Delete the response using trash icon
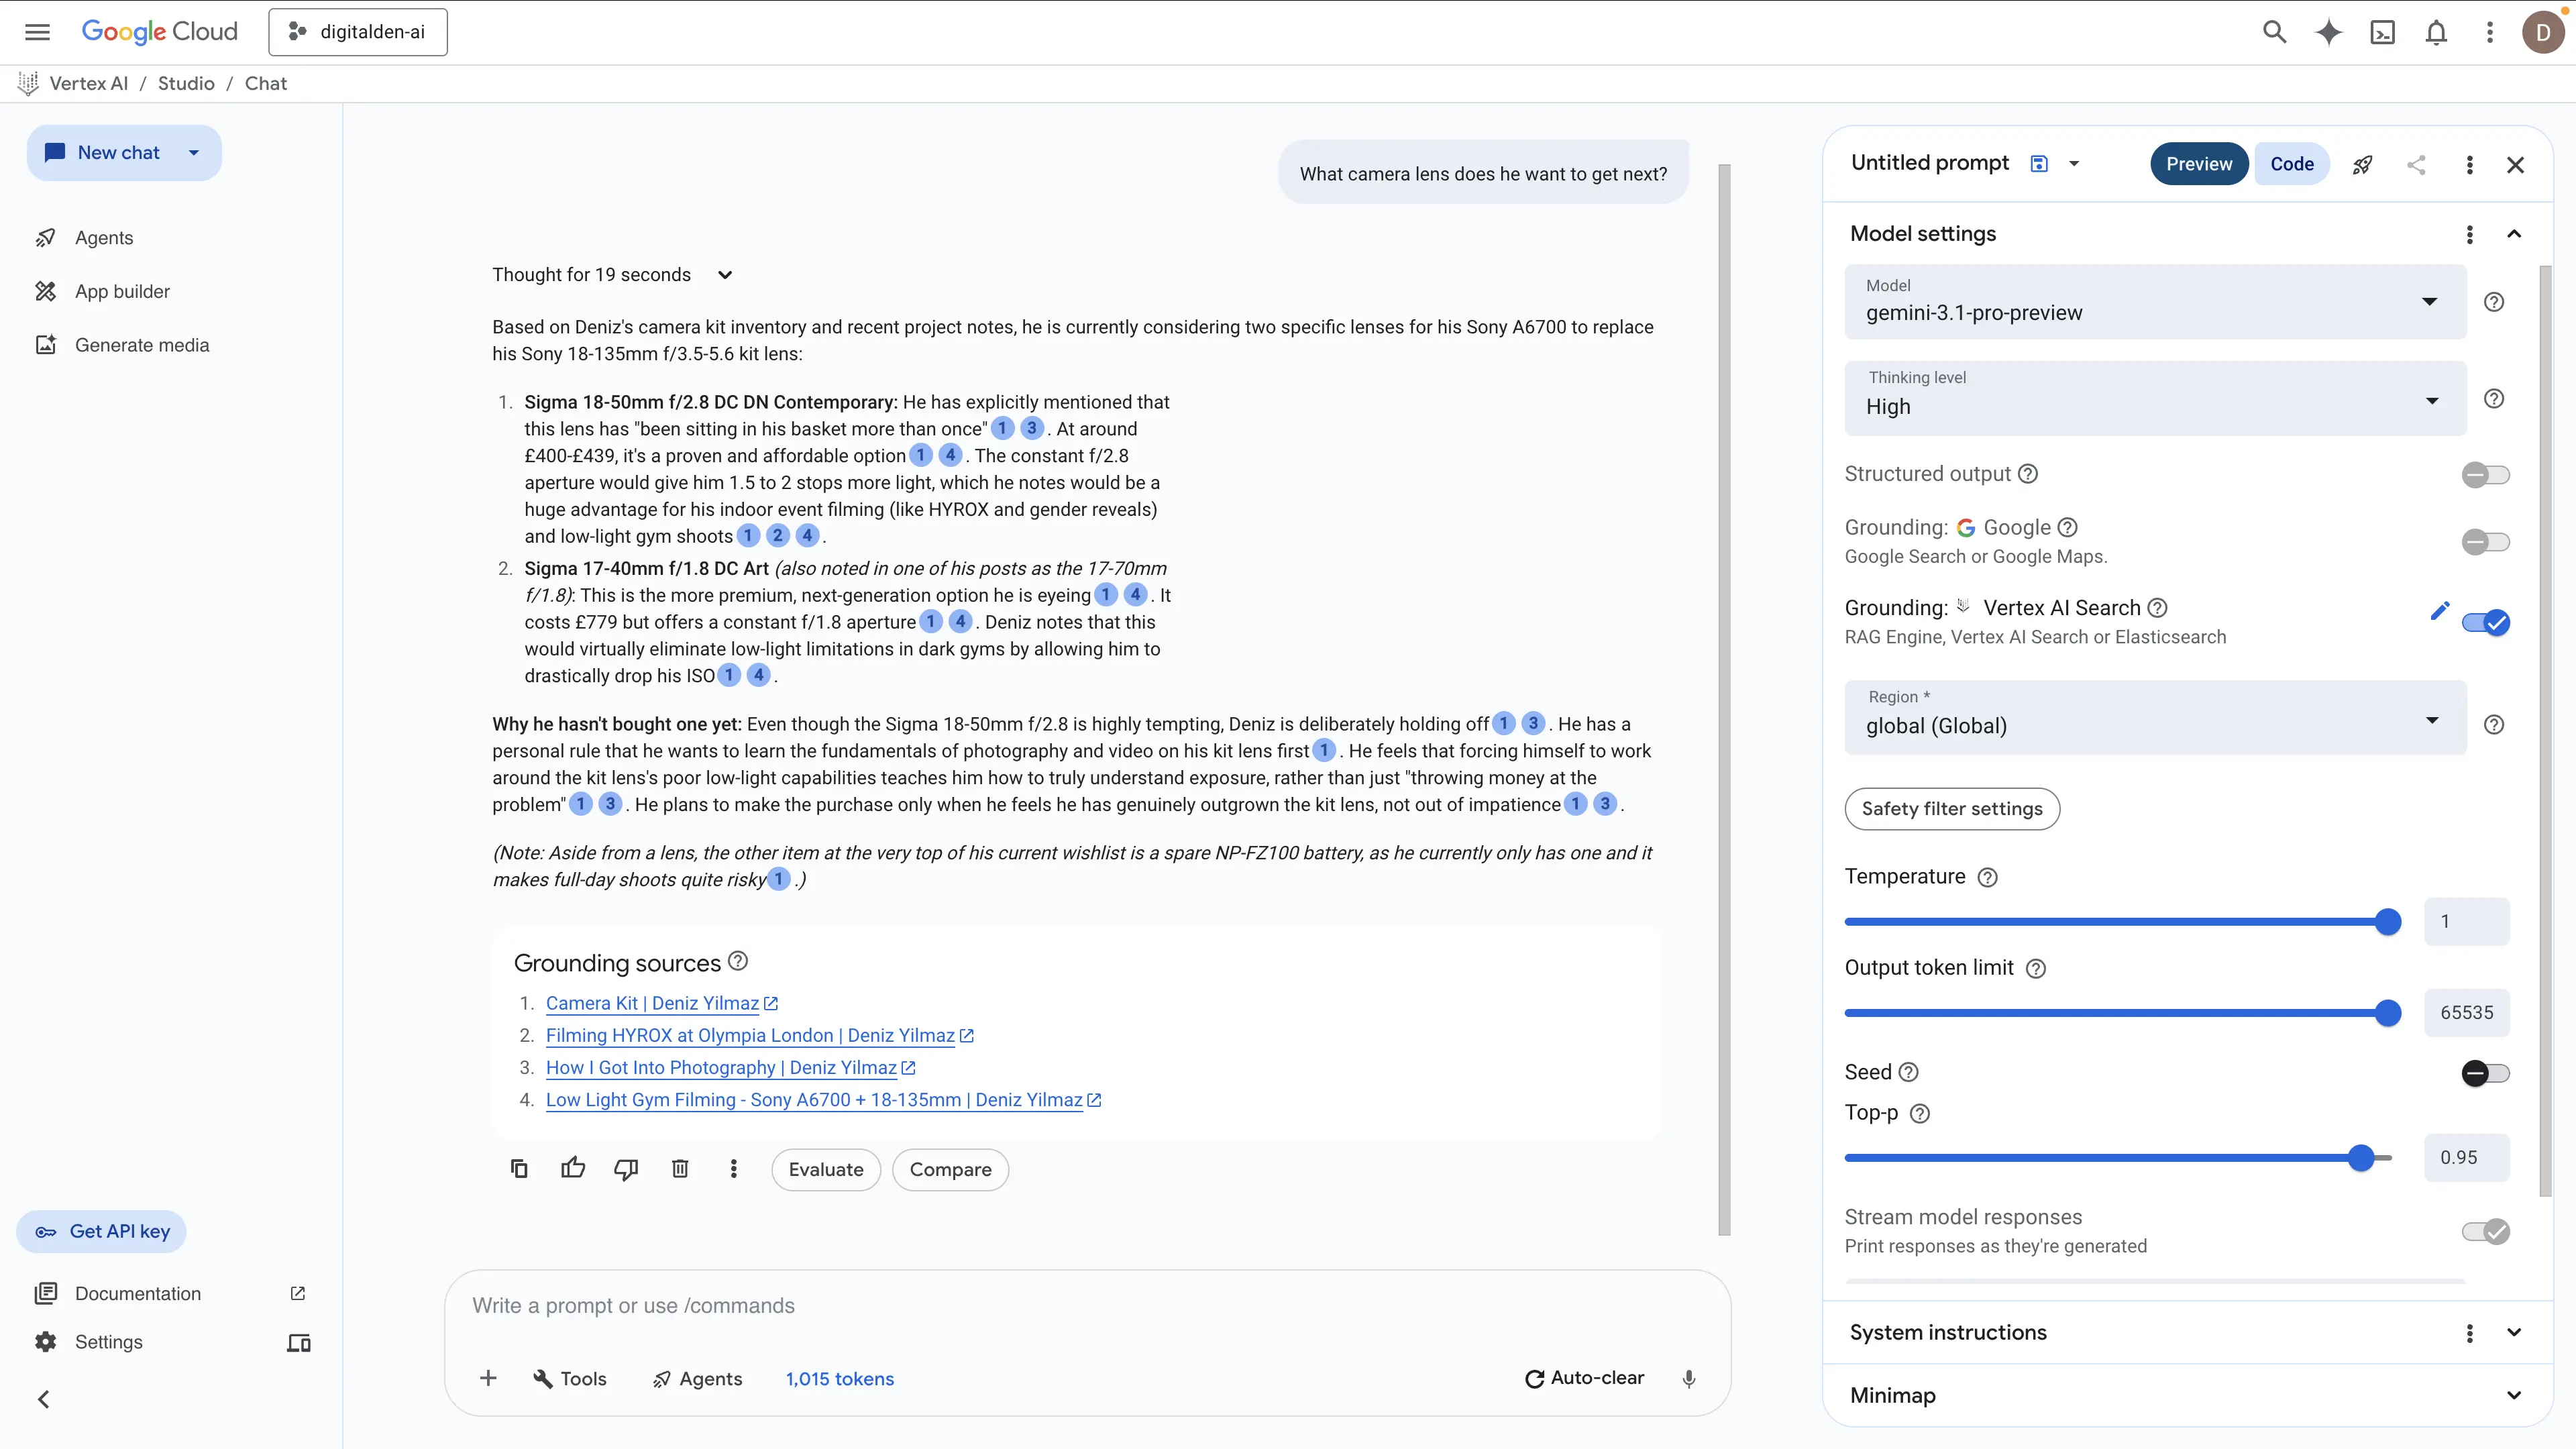The height and width of the screenshot is (1449, 2576). 680,1169
